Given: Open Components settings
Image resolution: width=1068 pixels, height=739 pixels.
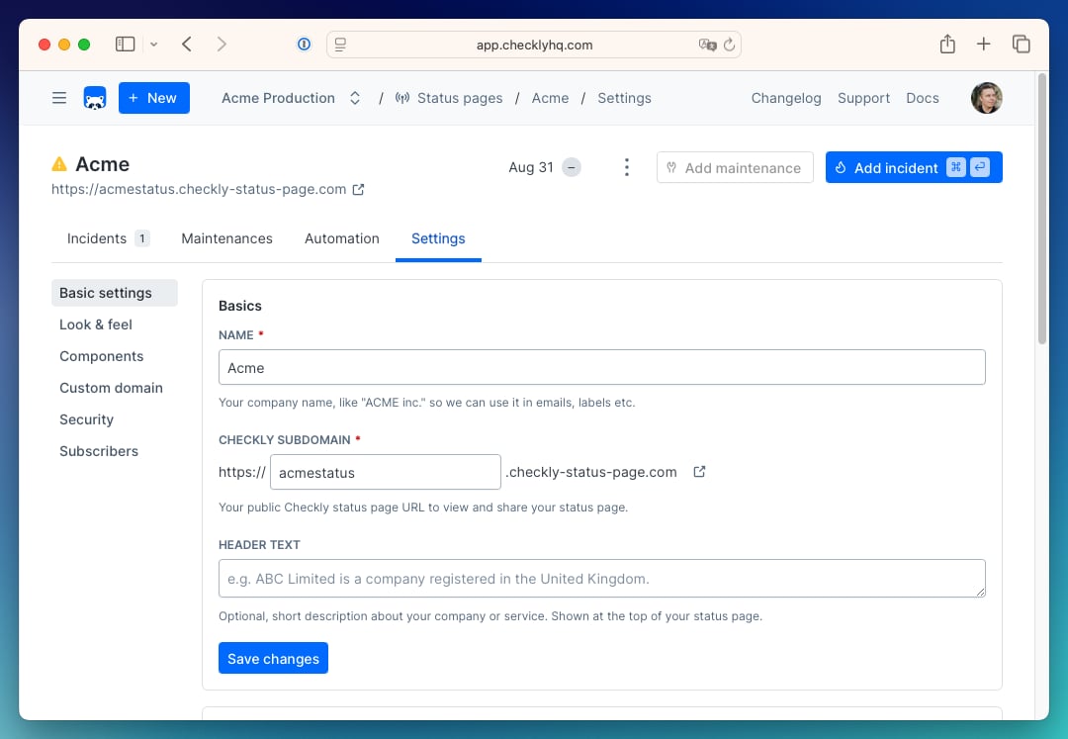Looking at the screenshot, I should click(x=102, y=356).
